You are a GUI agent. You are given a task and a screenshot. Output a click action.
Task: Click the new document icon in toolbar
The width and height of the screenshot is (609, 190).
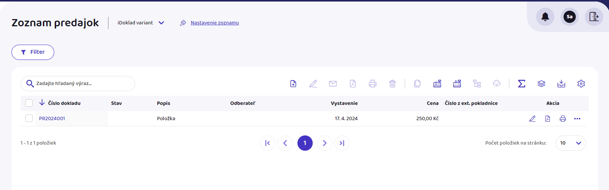click(x=293, y=84)
